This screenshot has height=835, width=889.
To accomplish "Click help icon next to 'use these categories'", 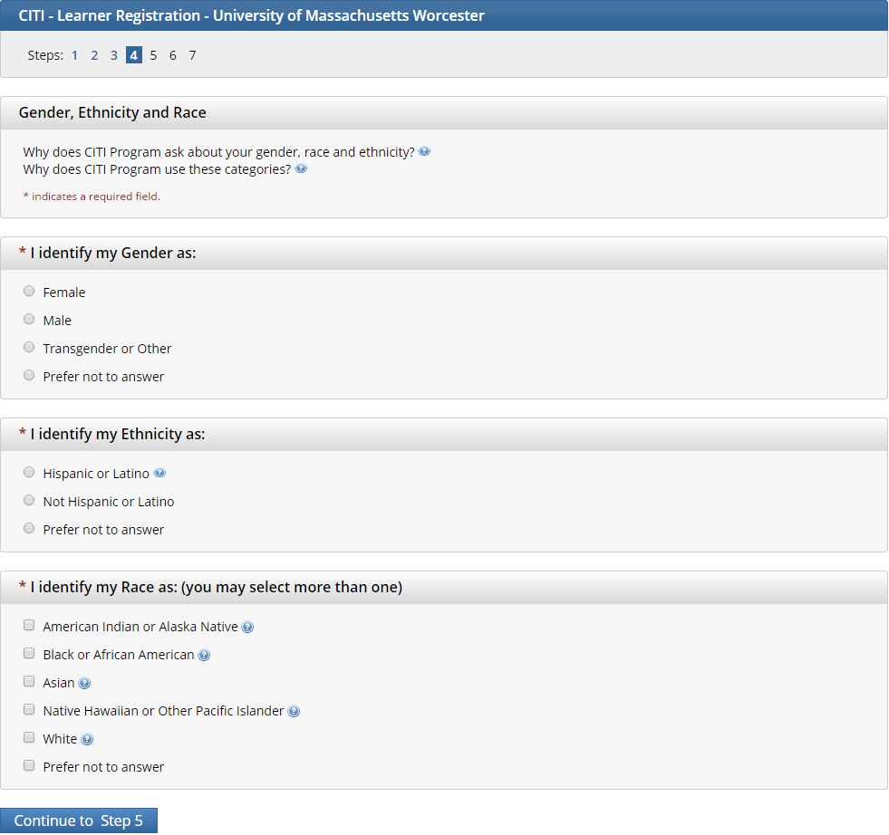I will [x=301, y=169].
